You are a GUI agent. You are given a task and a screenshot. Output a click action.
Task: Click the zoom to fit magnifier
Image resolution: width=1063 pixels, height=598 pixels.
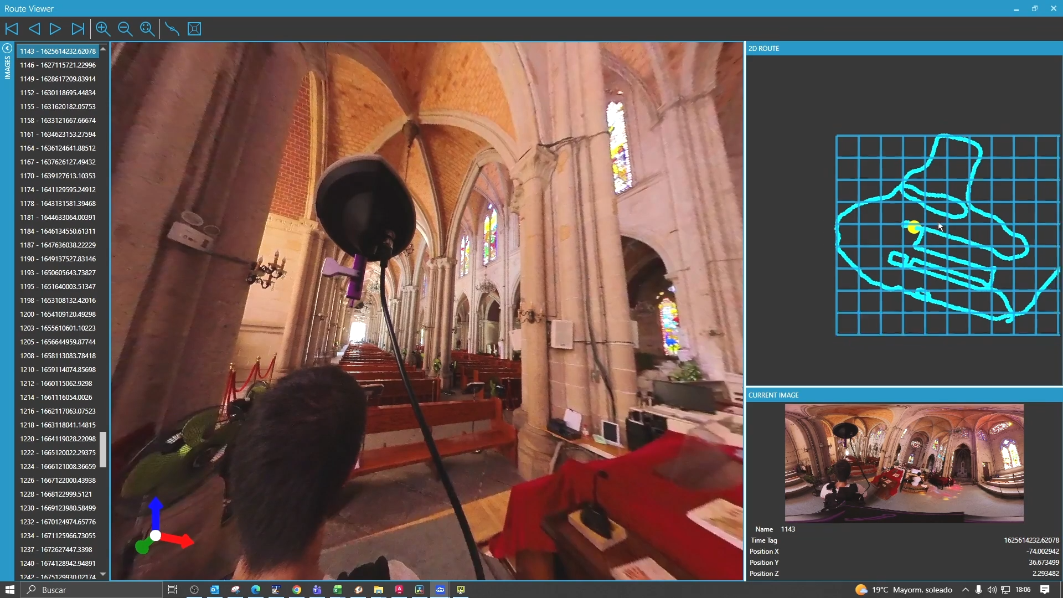click(x=147, y=29)
